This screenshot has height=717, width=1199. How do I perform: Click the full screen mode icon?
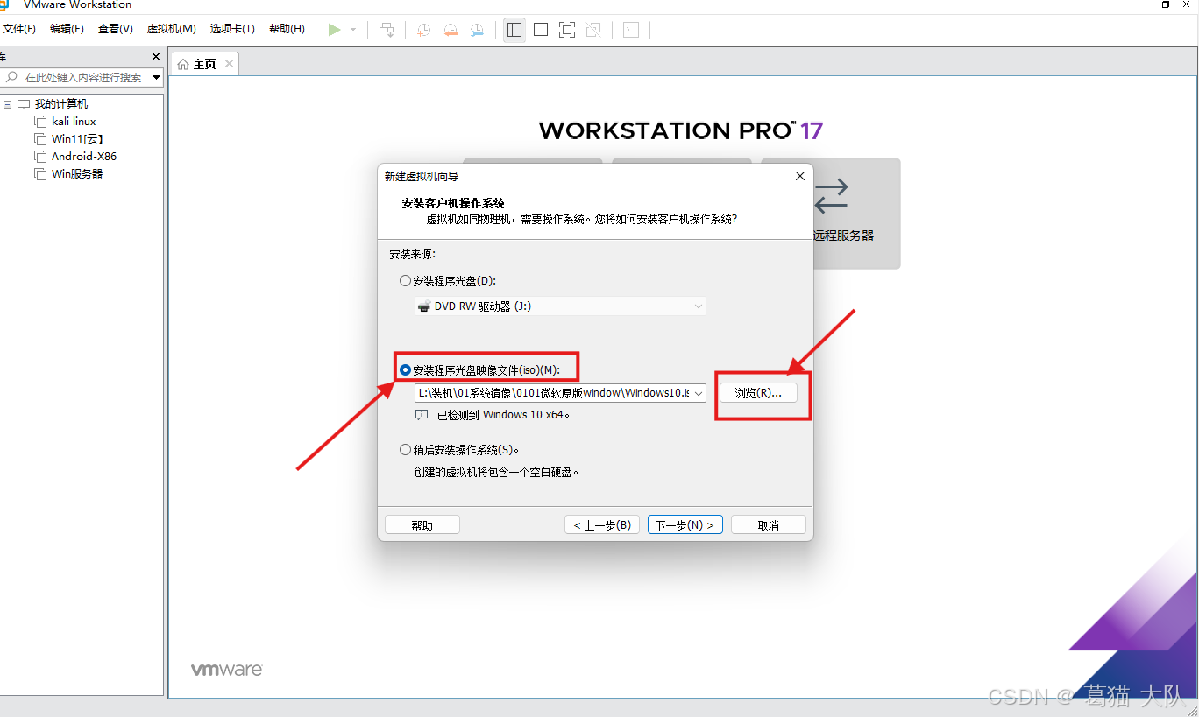pos(567,30)
